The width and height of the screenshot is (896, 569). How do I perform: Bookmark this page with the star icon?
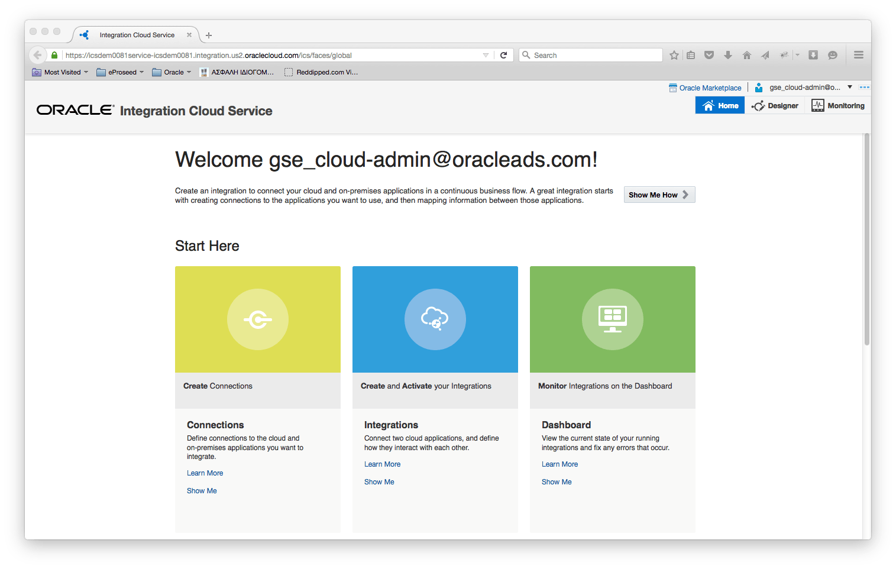coord(674,55)
